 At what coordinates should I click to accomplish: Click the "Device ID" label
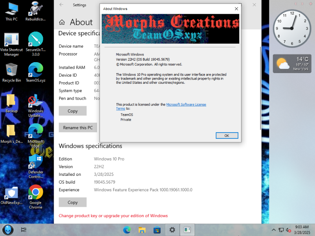point(68,75)
